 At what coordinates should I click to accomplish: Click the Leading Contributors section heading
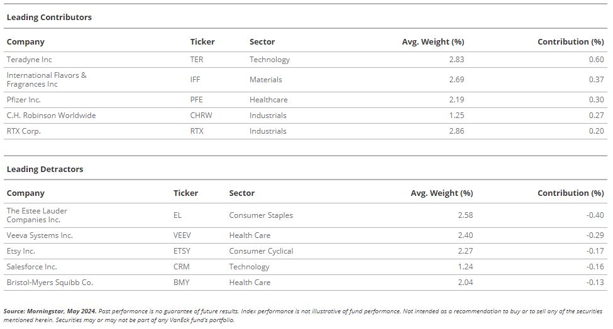click(49, 17)
